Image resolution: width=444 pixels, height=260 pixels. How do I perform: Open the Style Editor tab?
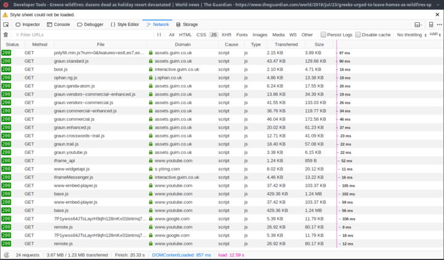click(124, 25)
